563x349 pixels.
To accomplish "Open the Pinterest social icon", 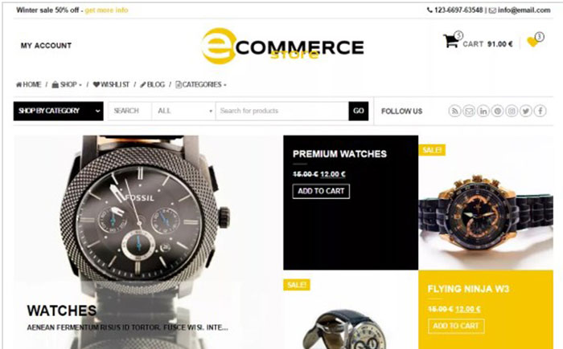I will click(x=497, y=111).
